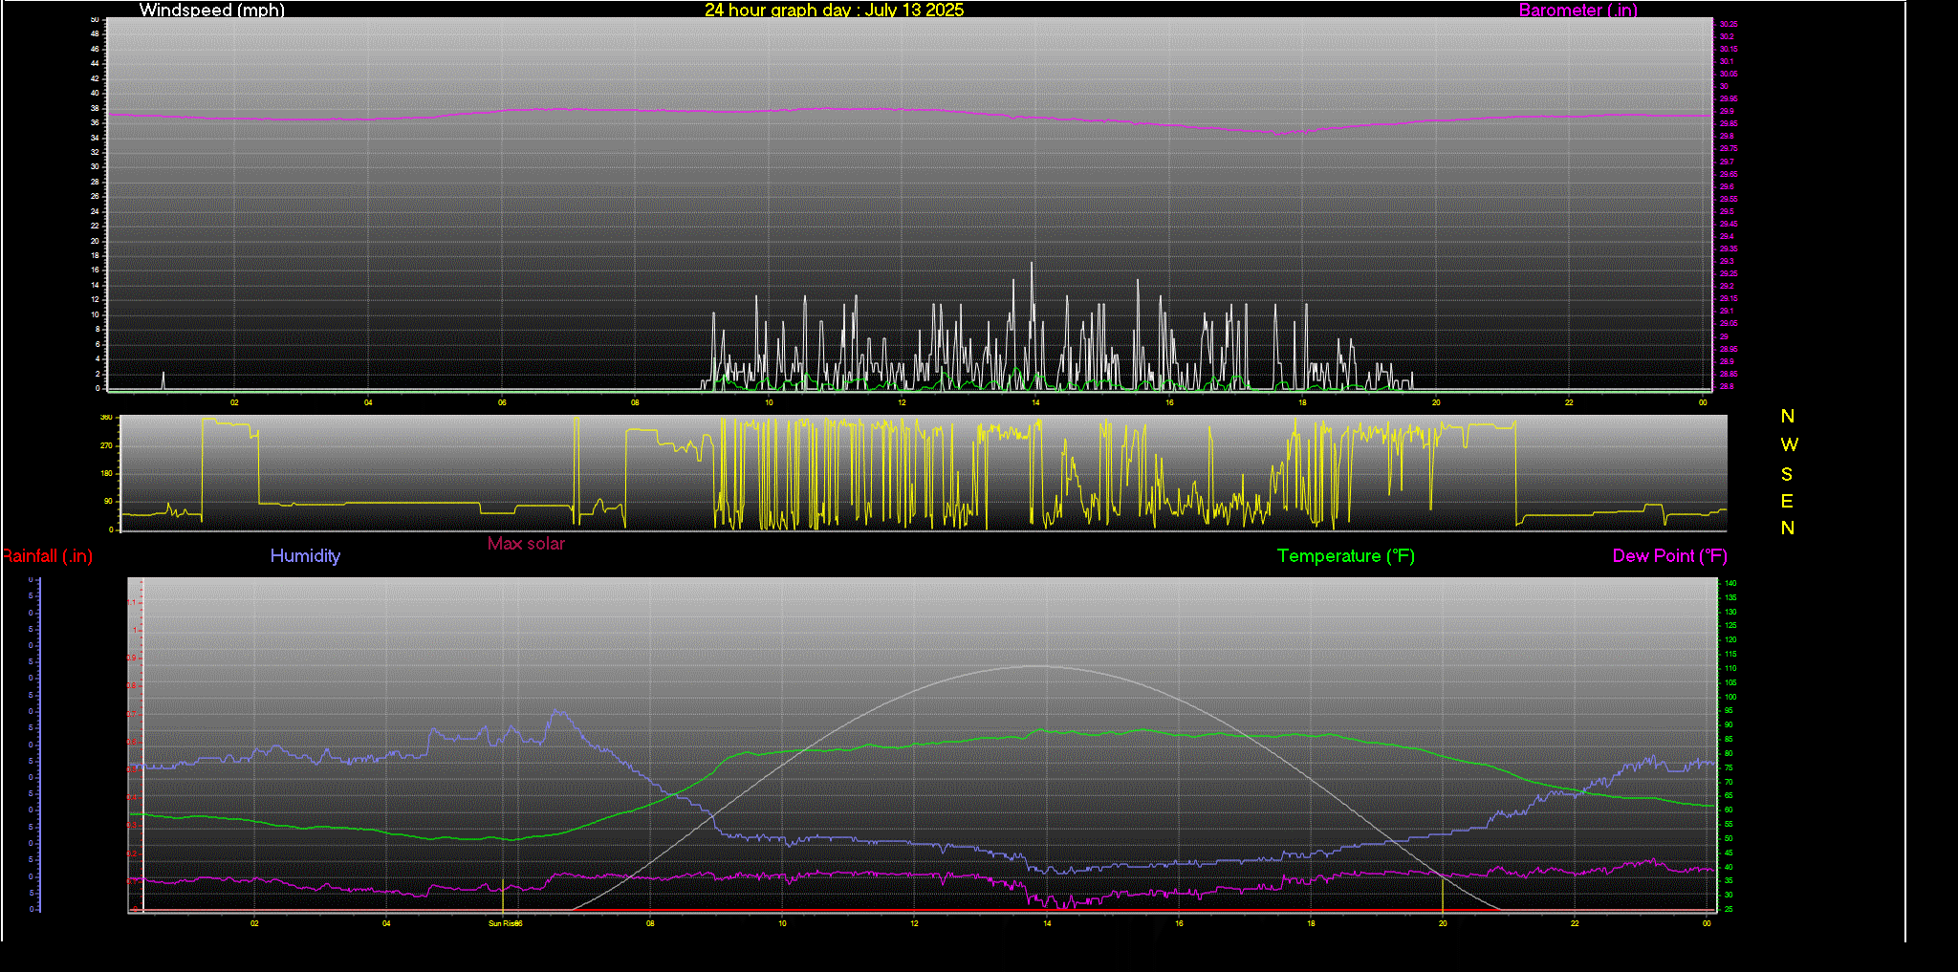Click the "12" hour label under the windspeed chart

point(902,402)
